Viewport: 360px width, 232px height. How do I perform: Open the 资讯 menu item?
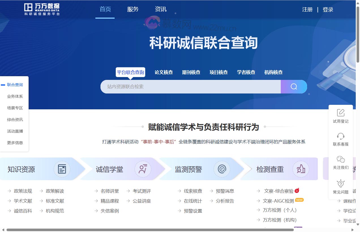(x=161, y=9)
